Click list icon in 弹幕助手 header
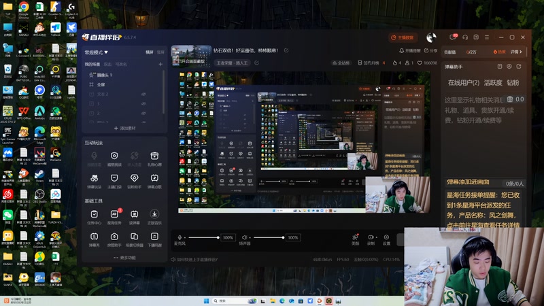Viewport: 544px width, 306px height. coord(500,66)
